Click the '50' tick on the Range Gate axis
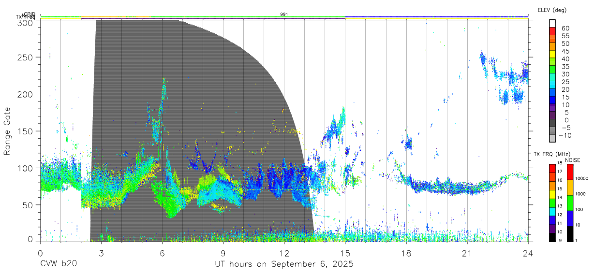 (28, 205)
